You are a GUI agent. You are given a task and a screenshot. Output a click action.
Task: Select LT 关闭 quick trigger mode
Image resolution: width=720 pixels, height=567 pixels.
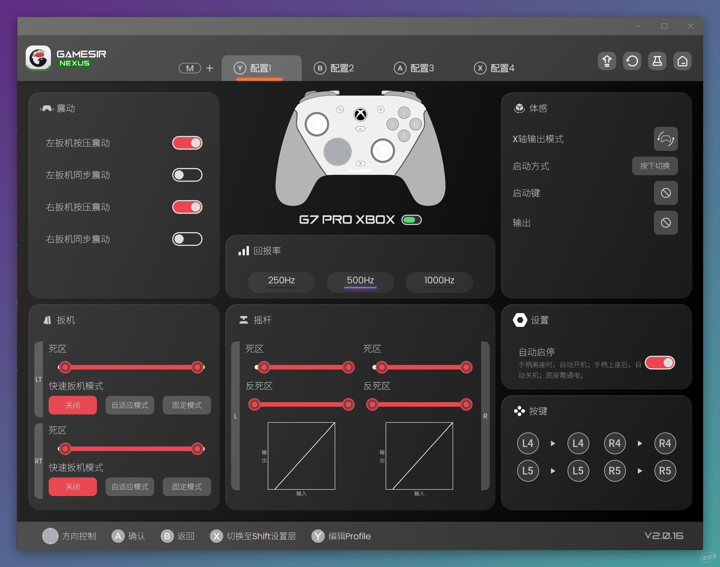[x=73, y=405]
